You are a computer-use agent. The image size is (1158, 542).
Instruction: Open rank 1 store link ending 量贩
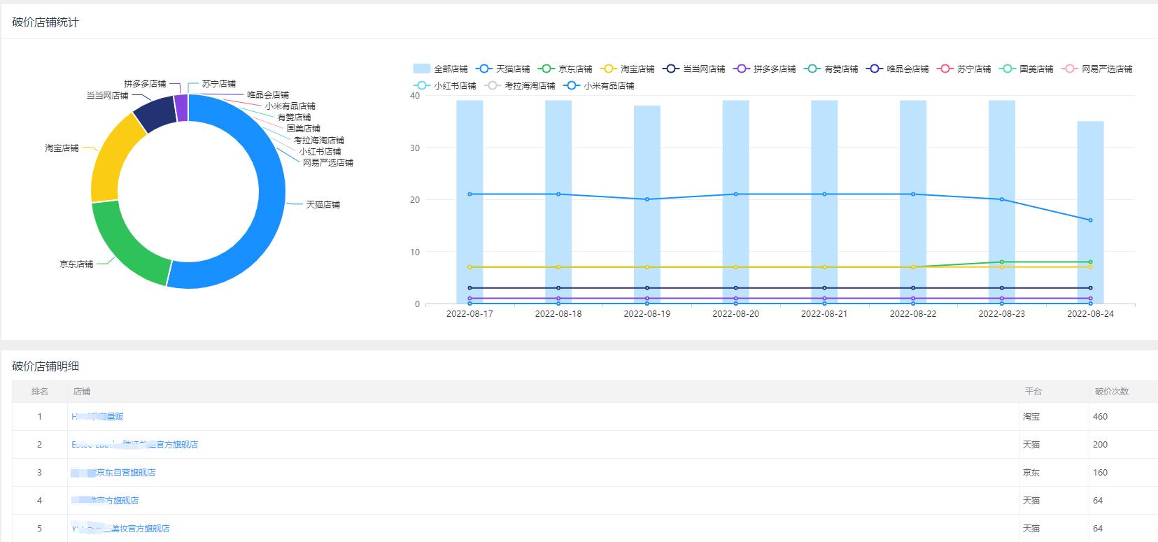98,416
